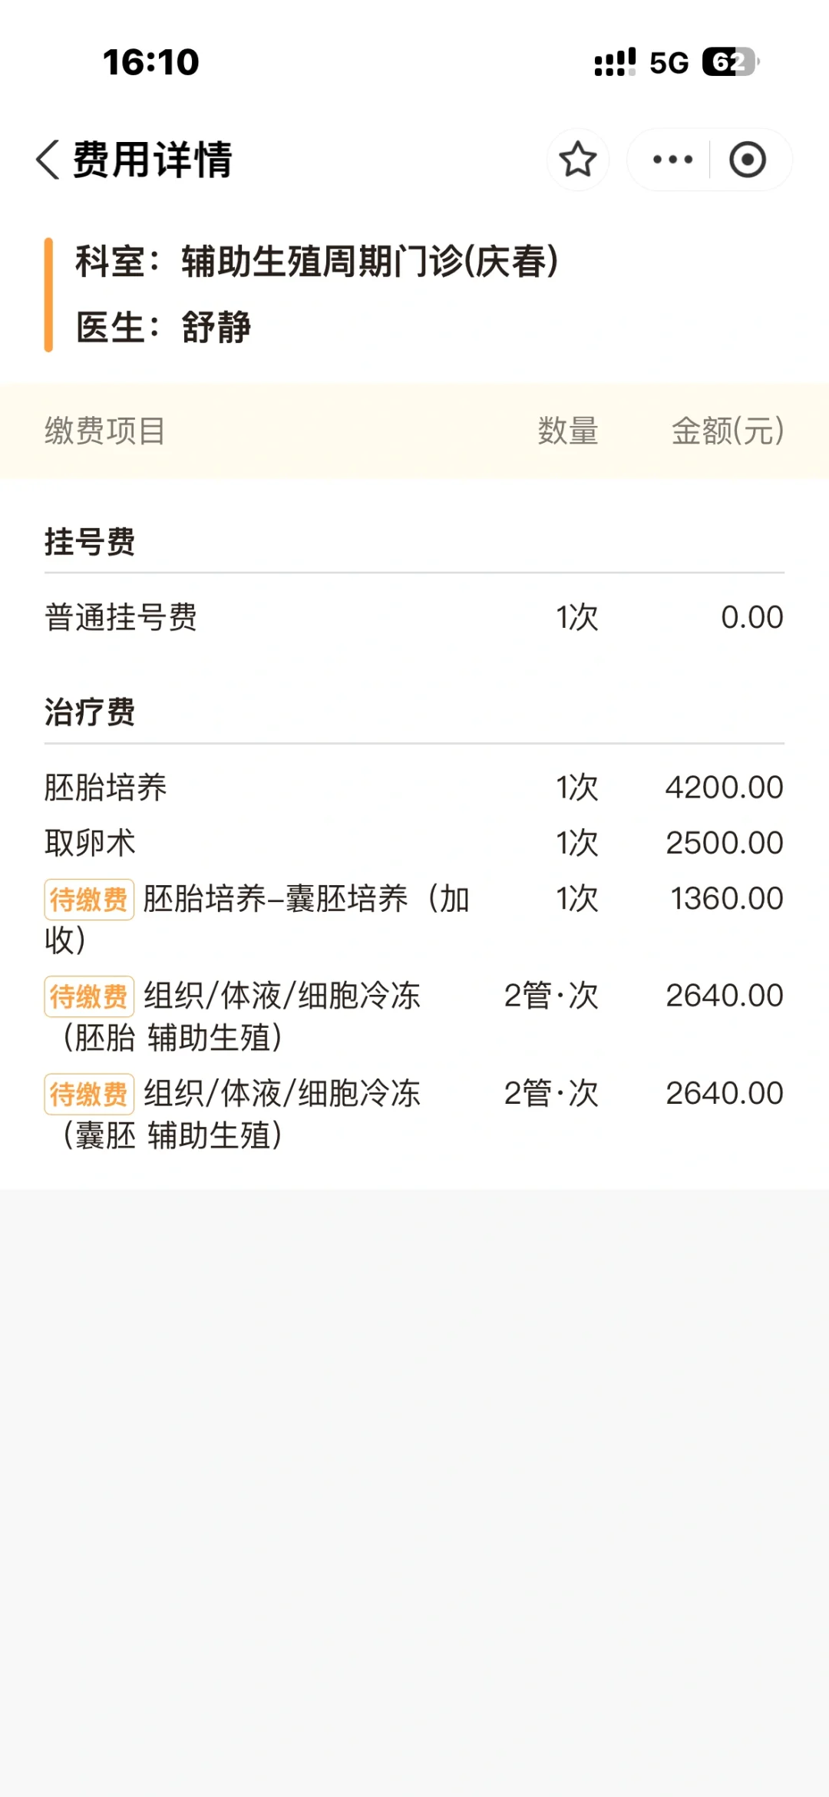Tap the 治疗费 section header

tap(90, 712)
